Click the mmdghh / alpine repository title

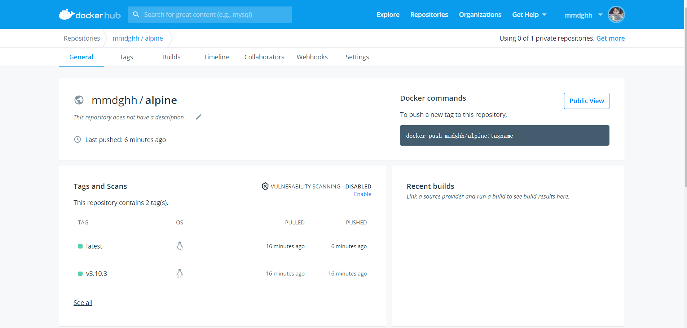[x=134, y=100]
